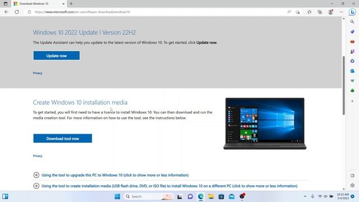This screenshot has width=359, height=202.
Task: Click the Windows 10 laptop image
Action: click(265, 123)
